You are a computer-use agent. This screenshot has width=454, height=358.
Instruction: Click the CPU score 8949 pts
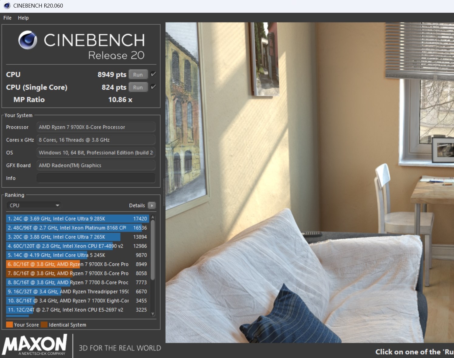pyautogui.click(x=112, y=74)
